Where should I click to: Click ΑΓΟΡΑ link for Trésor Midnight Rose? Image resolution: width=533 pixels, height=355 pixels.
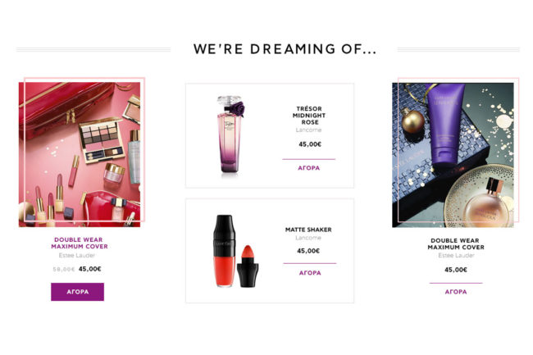(x=308, y=168)
